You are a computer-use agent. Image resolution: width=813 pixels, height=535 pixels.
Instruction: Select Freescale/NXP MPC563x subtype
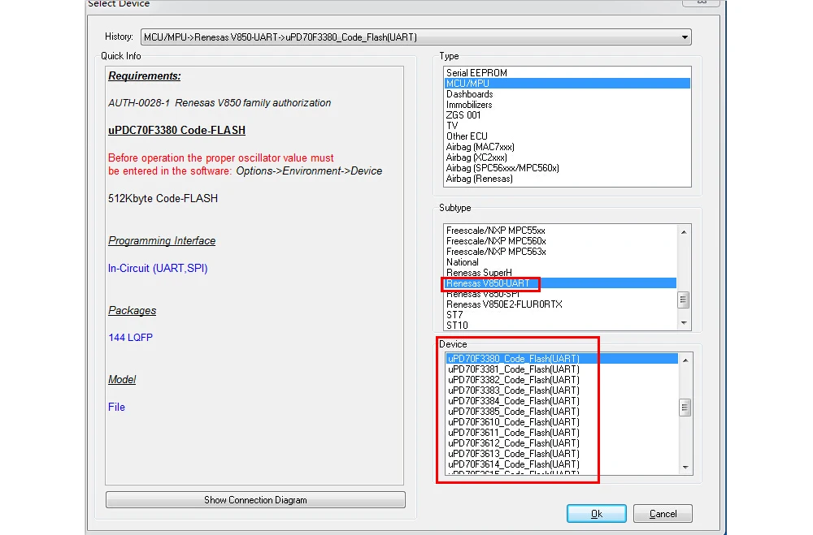click(x=560, y=252)
